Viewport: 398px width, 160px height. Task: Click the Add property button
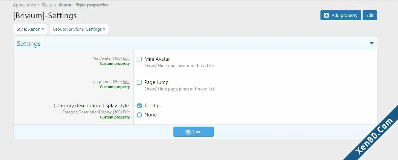(341, 15)
